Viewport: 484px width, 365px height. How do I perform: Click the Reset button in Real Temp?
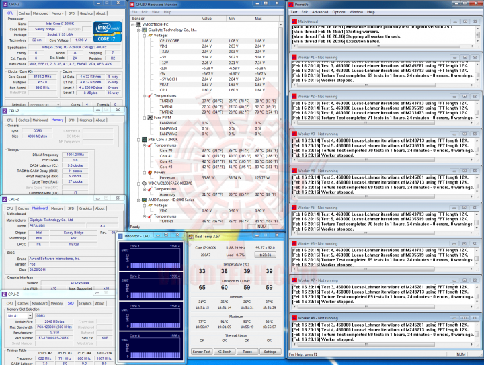tap(247, 352)
